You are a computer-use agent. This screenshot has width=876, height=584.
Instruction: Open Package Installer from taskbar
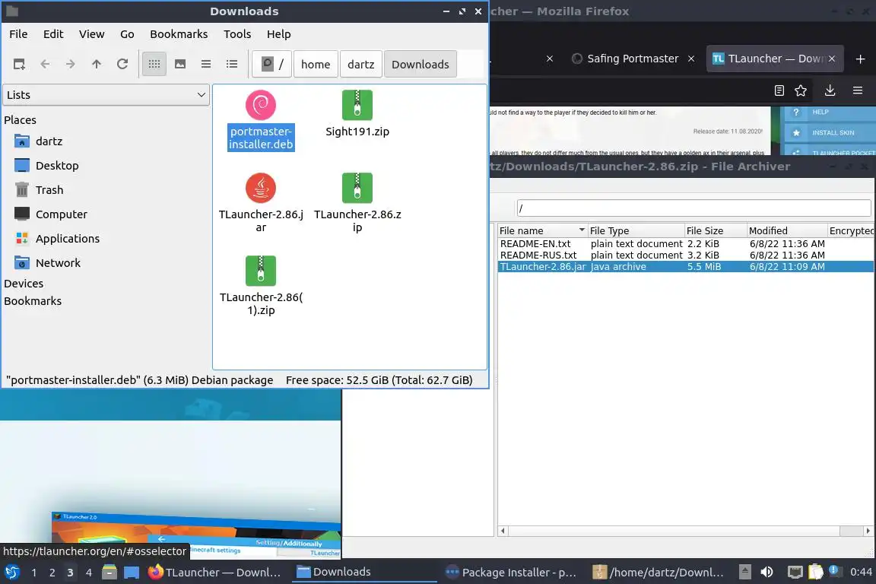[x=511, y=573]
